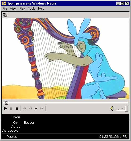This screenshot has height=141, width=131.
Task: Open the View menu
Action: [x=13, y=9]
